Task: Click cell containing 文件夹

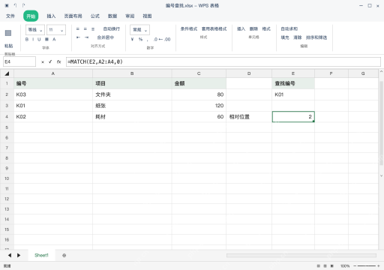Action: [x=132, y=94]
